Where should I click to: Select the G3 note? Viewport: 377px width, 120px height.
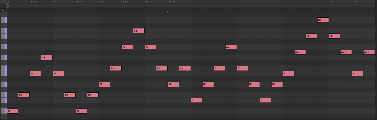(47, 57)
